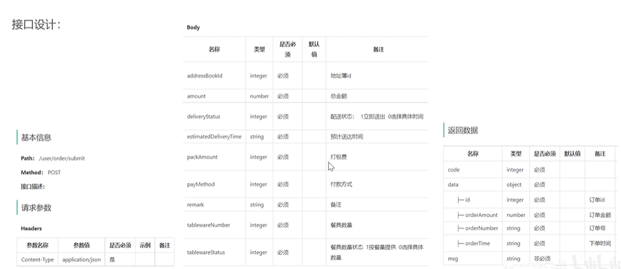The image size is (621, 269).
Task: Select the tablewareNumber parameter name
Action: [x=208, y=225]
